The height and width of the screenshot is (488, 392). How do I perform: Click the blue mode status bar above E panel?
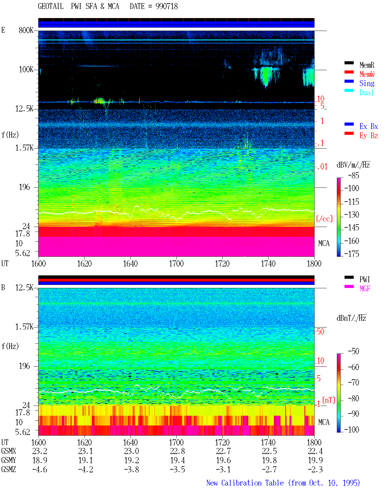coord(176,24)
